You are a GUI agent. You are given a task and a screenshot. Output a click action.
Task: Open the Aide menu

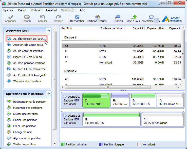pyautogui.click(x=82, y=10)
